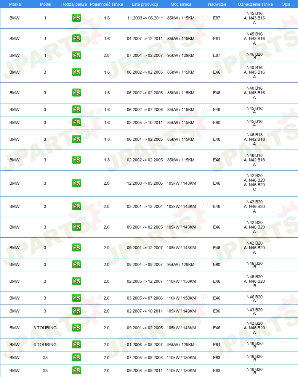Select the Opis column header
Image resolution: width=298 pixels, height=377 pixels.
286,4
